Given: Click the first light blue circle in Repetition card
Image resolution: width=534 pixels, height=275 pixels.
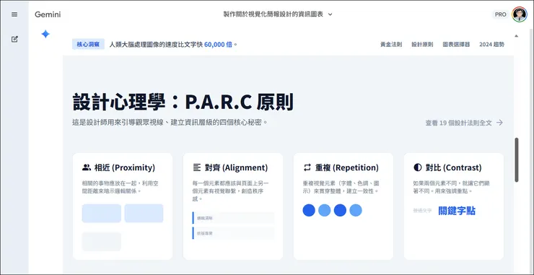Looking at the screenshot, I should (325, 210).
